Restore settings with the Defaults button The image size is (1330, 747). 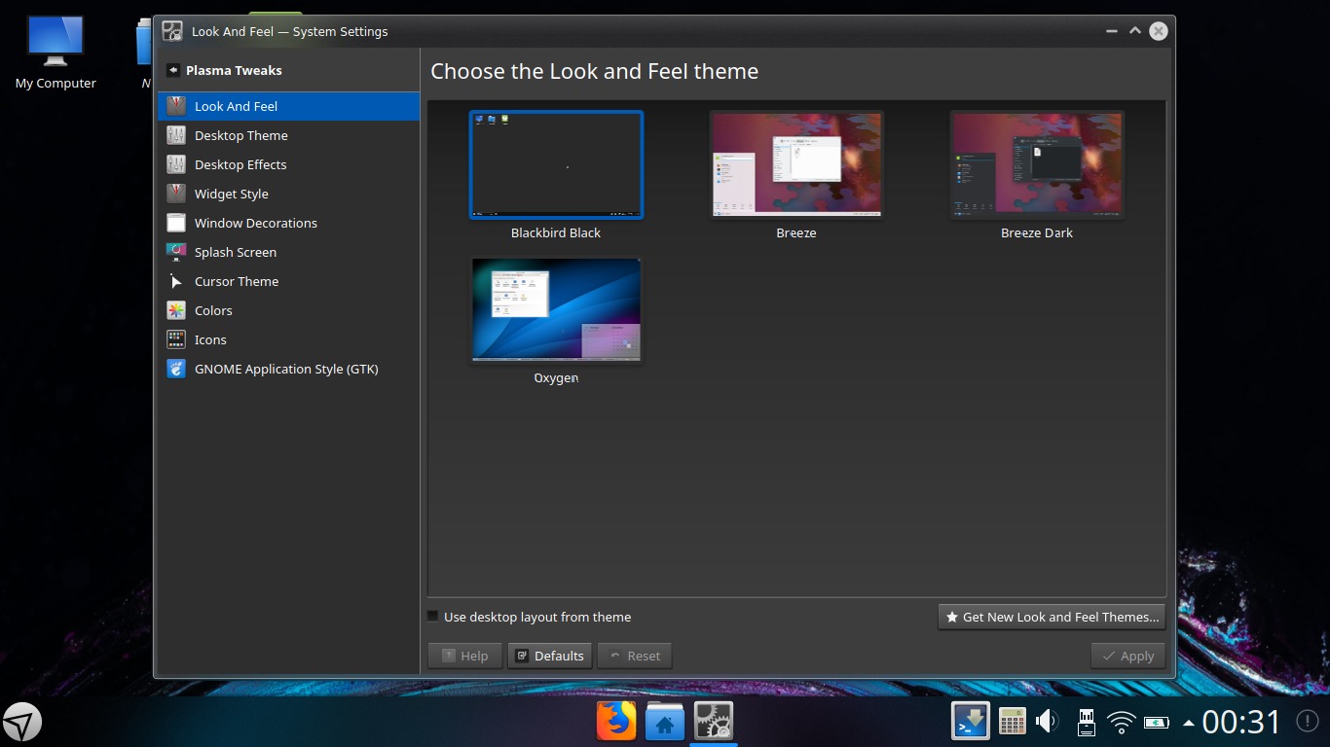pos(550,656)
